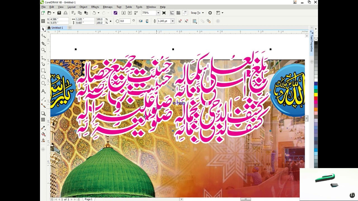The image size is (358, 201).
Task: Open the File menu
Action: (43, 7)
